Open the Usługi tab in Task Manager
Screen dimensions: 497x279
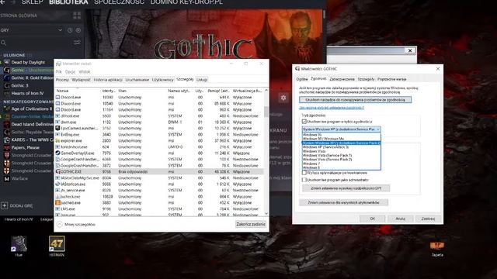[x=202, y=80]
